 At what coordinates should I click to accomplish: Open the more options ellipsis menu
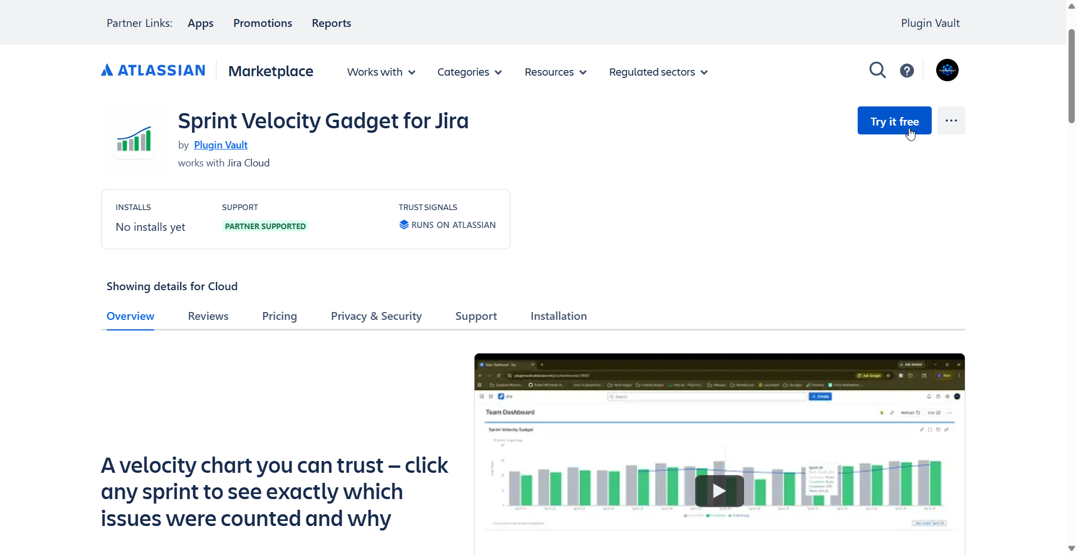click(951, 120)
